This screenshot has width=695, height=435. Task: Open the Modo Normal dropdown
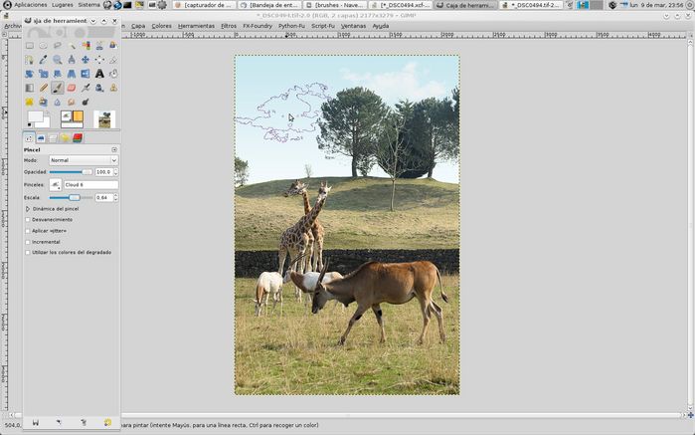(x=84, y=160)
